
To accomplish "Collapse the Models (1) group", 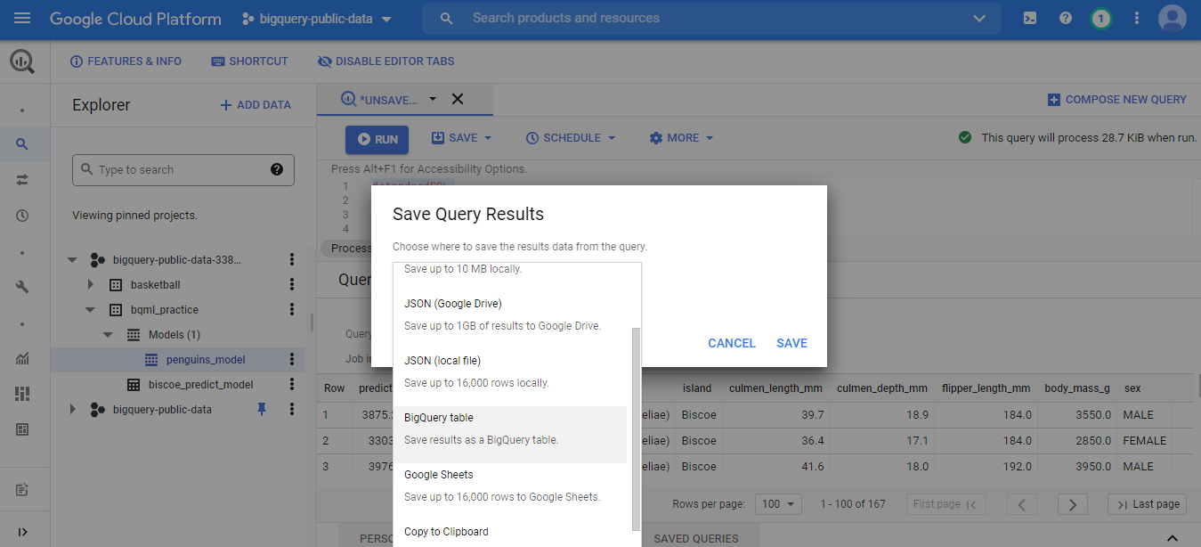I will [x=108, y=335].
